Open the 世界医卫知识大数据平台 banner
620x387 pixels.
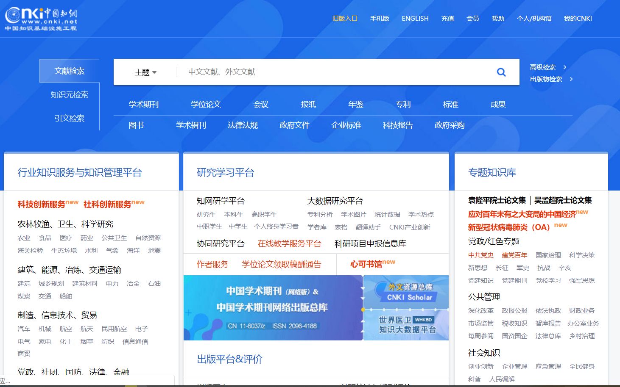pos(406,325)
